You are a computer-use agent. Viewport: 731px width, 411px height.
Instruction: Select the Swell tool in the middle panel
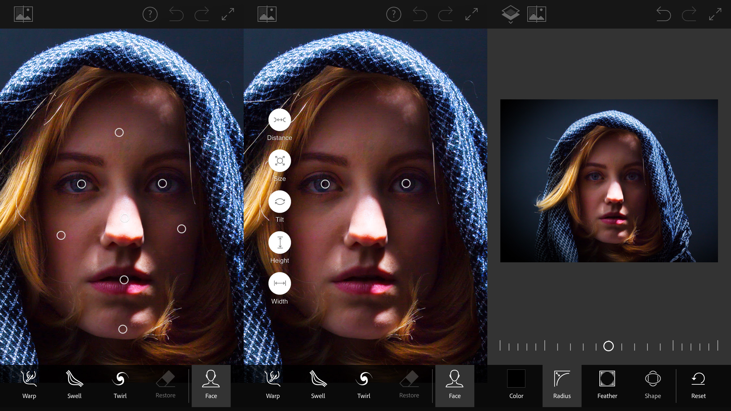pos(318,385)
